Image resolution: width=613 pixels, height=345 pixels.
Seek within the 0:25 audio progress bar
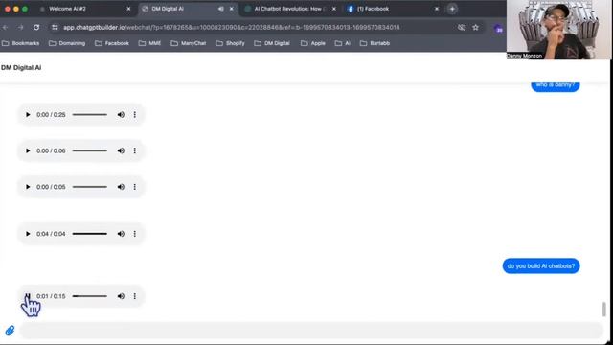[89, 115]
